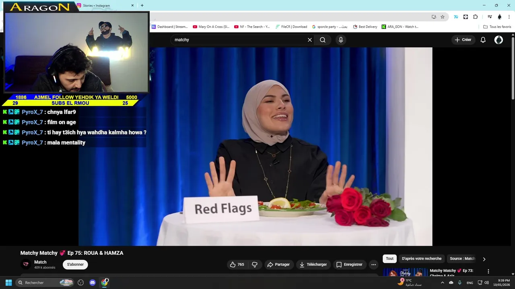This screenshot has width=515, height=289.
Task: Open the FileCR | Download bookmark
Action: click(x=291, y=27)
